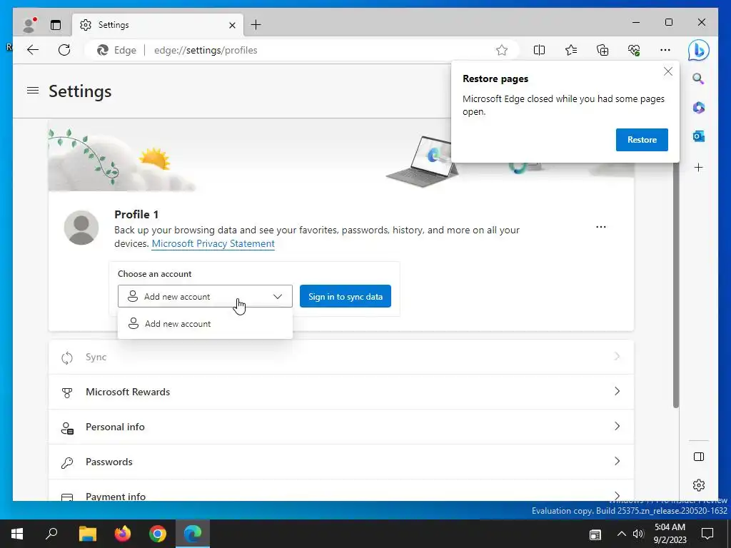Click the volume speaker tray icon
731x548 pixels.
[637, 534]
